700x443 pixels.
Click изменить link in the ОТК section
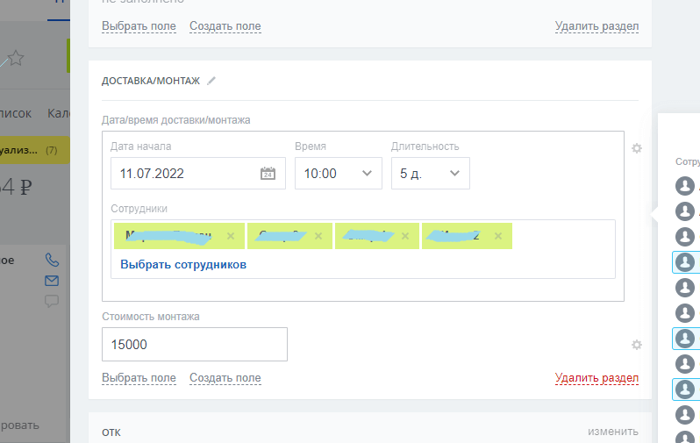[612, 431]
